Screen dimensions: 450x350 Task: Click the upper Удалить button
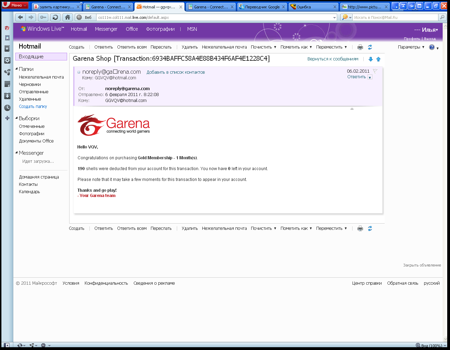click(x=190, y=47)
